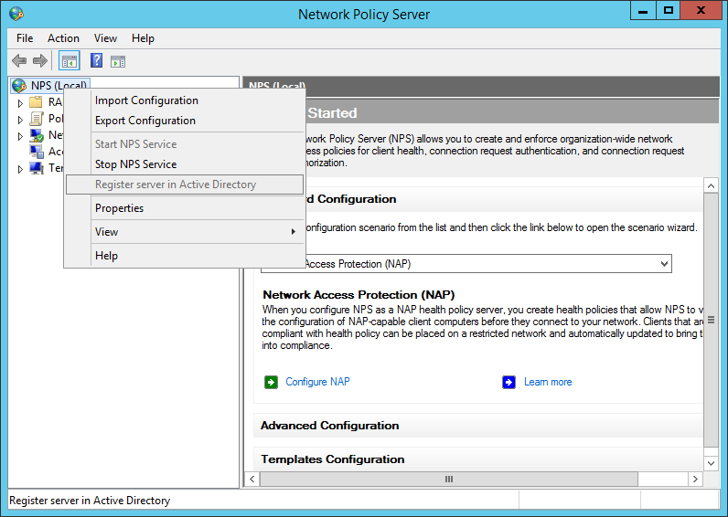Screen dimensions: 728x517
Task: Select Register server in Active Directory
Action: coord(185,185)
